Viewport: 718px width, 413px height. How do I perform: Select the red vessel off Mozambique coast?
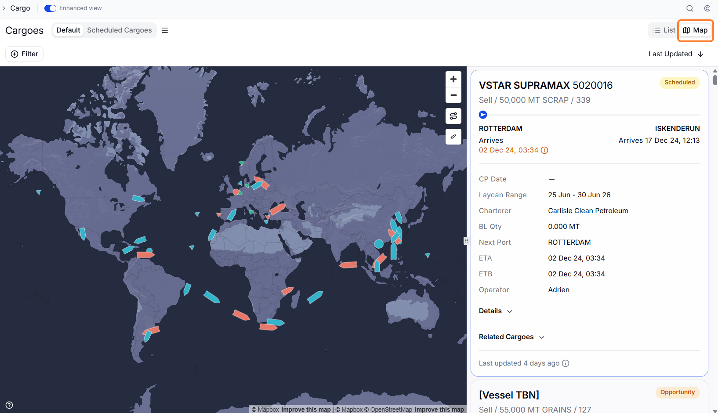[x=287, y=290]
